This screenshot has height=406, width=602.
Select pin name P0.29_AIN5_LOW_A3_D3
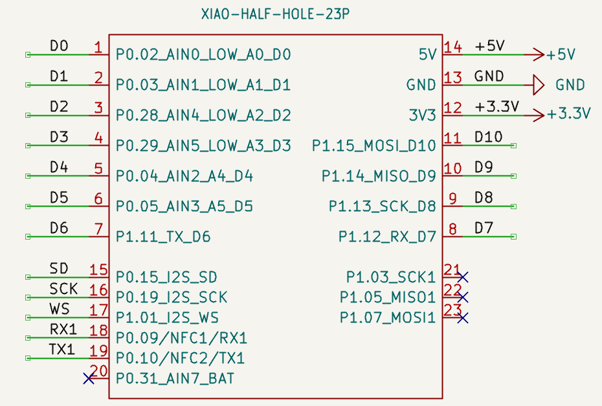point(203,146)
